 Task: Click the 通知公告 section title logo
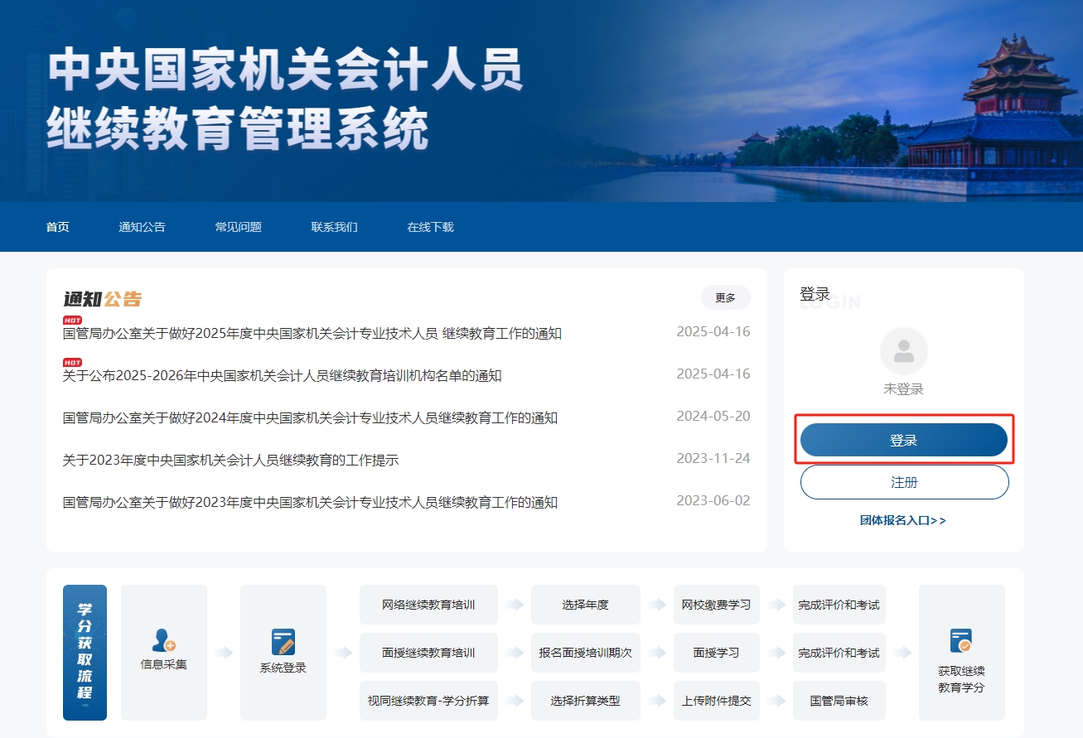tap(103, 299)
